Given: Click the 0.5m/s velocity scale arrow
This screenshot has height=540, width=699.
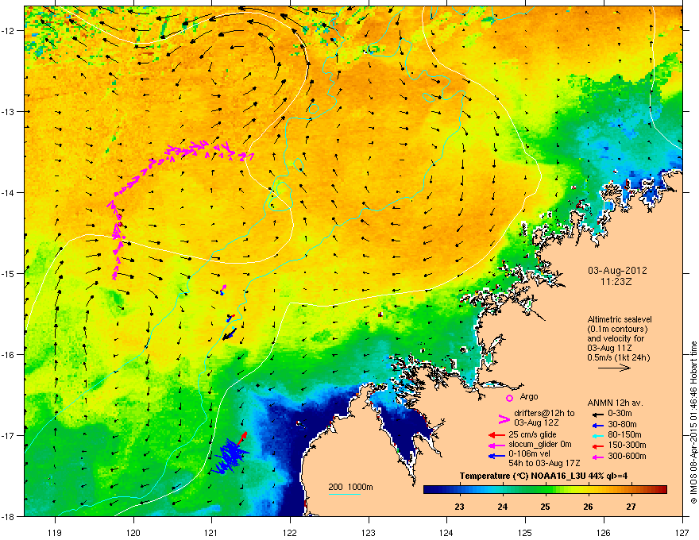Looking at the screenshot, I should coord(614,368).
